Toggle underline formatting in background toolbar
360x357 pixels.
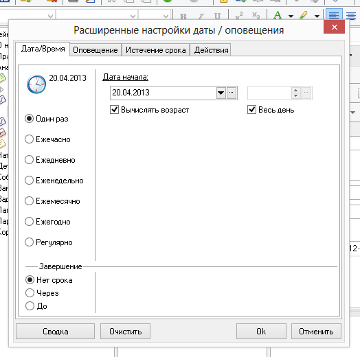[x=217, y=16]
